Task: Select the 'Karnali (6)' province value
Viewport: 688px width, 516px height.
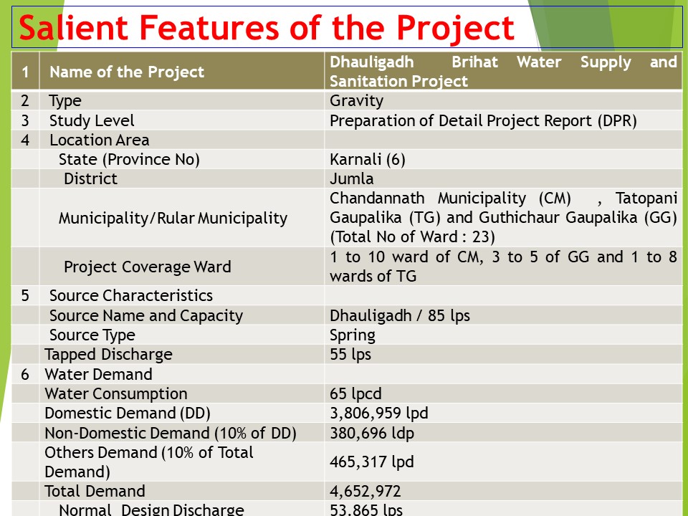Action: [368, 159]
